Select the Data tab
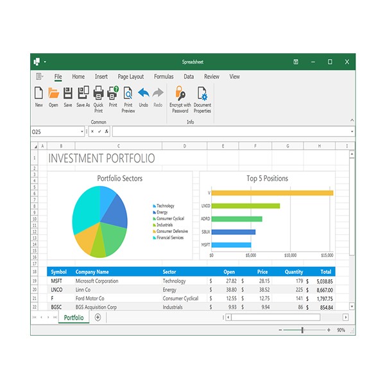385x385 pixels. (189, 76)
